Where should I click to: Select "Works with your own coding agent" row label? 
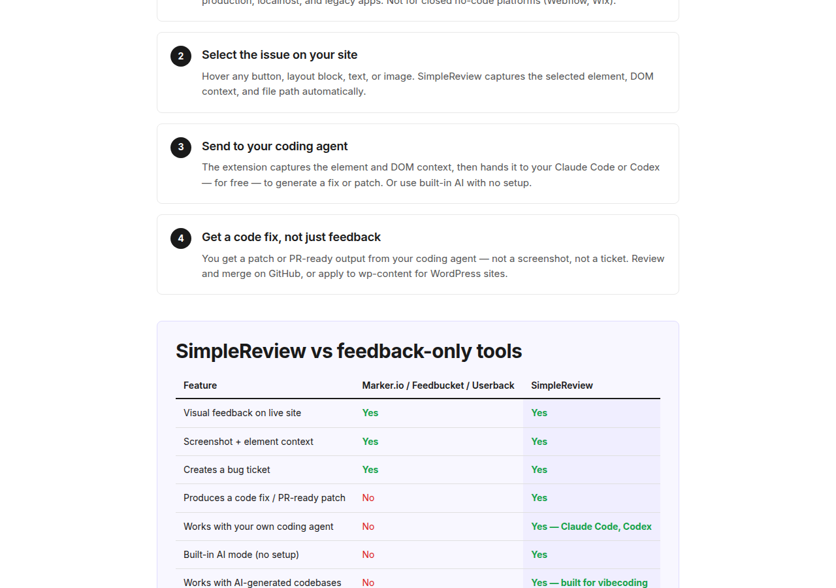259,527
